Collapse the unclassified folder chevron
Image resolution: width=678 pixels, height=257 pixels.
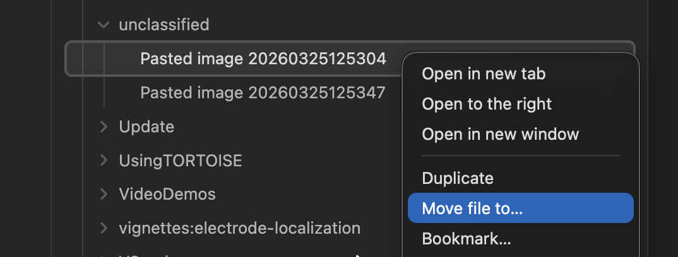point(102,25)
